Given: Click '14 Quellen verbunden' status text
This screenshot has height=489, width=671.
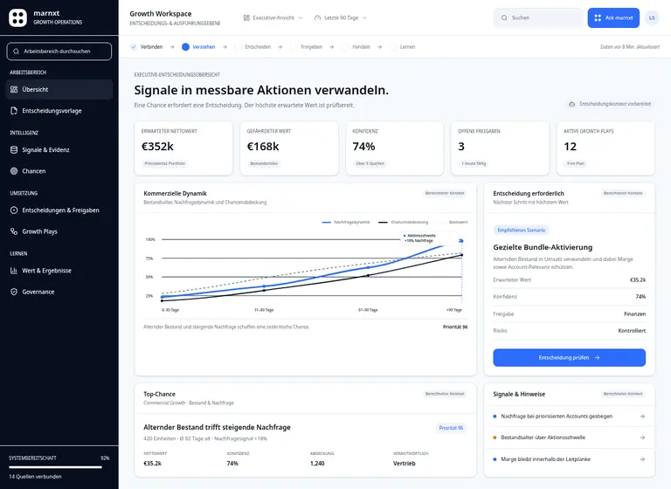Looking at the screenshot, I should tap(35, 477).
